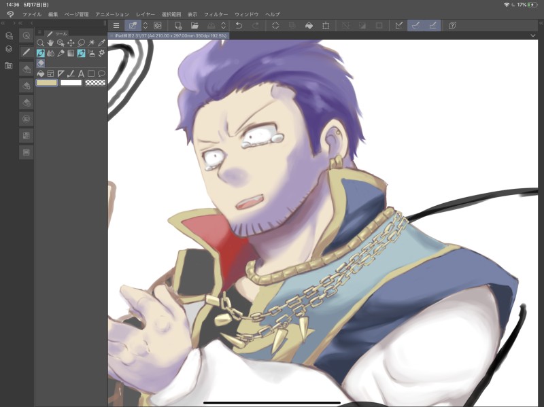Select the Lasso selection tool
This screenshot has height=407, width=544.
click(81, 43)
